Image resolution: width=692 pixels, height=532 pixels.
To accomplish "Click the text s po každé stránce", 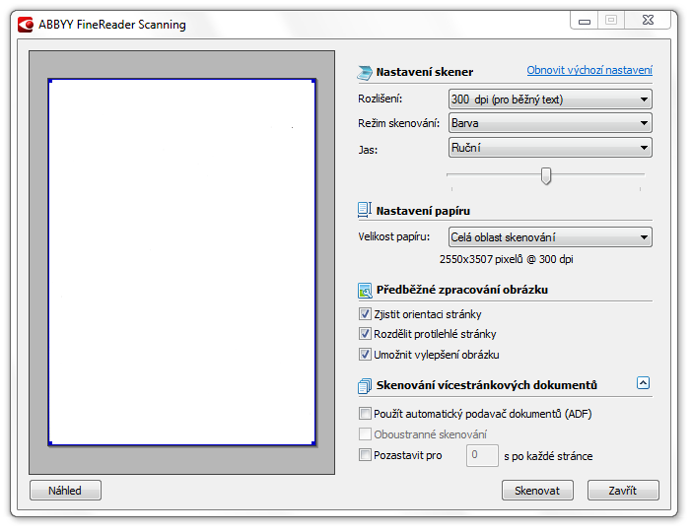I will click(x=548, y=456).
